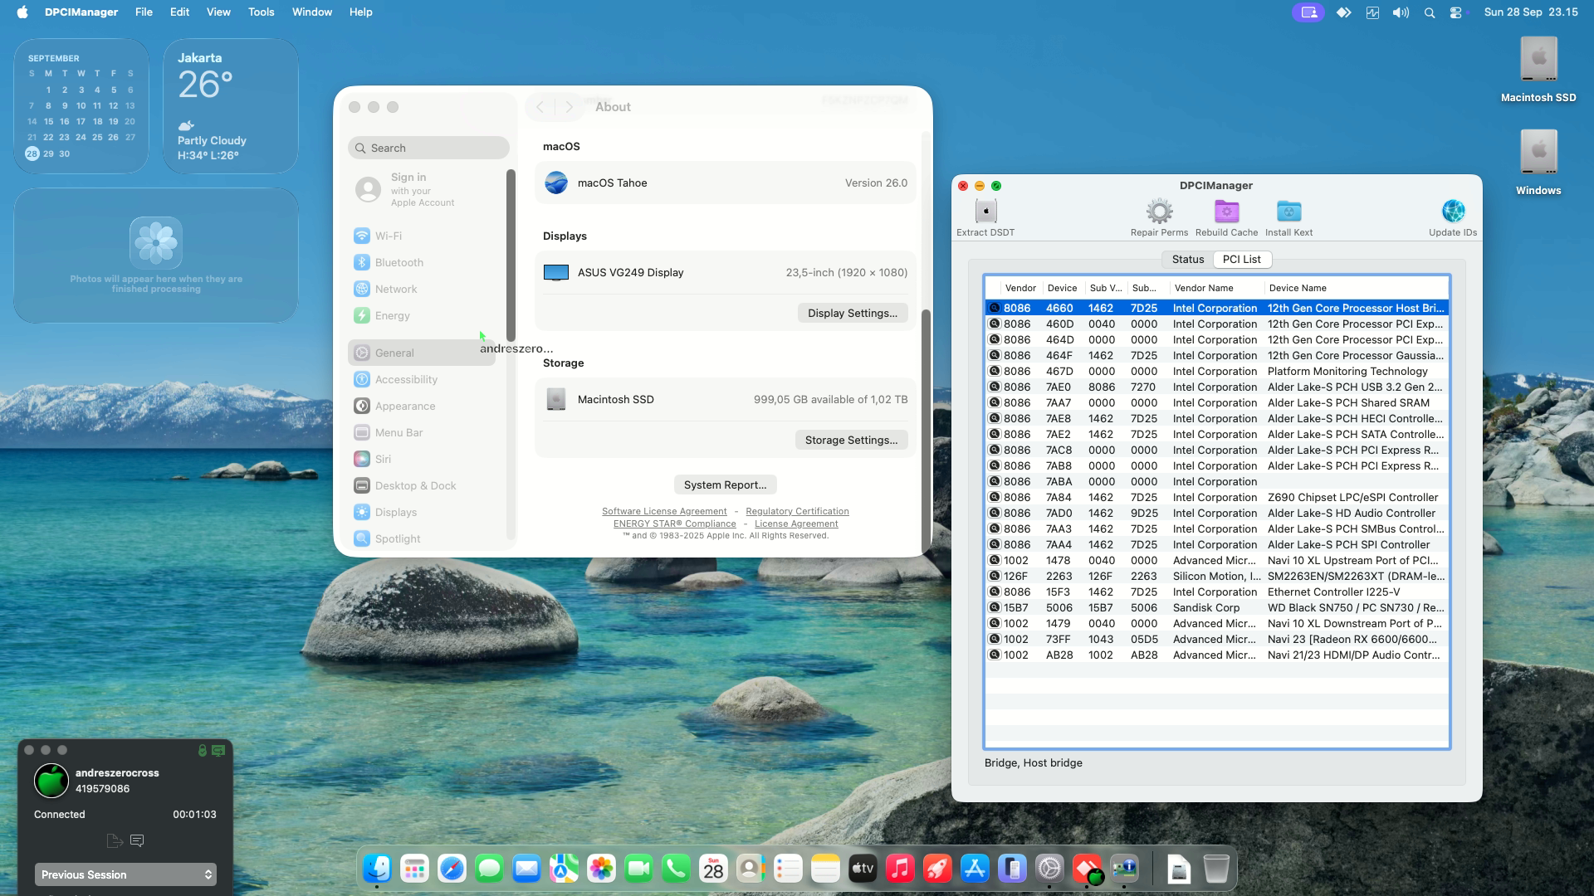The height and width of the screenshot is (896, 1594).
Task: Open Display Settings in About pane
Action: (x=853, y=314)
